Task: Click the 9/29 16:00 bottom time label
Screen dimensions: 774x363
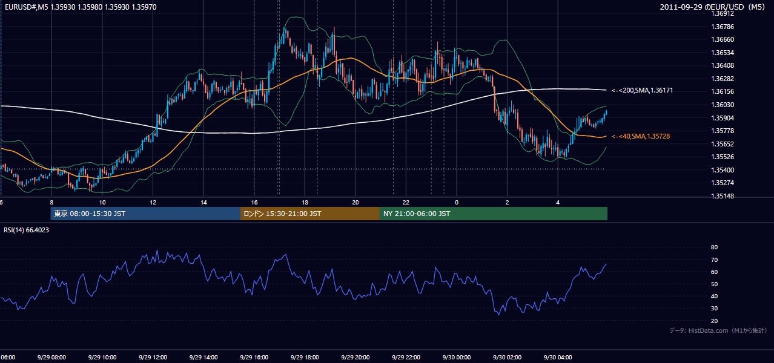Action: point(254,358)
